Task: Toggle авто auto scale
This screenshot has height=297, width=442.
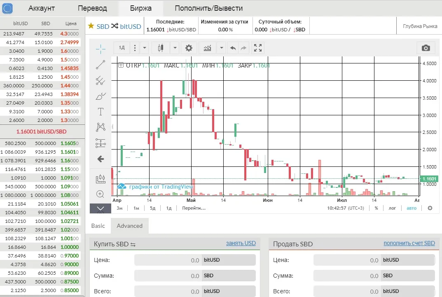Action: pyautogui.click(x=411, y=208)
